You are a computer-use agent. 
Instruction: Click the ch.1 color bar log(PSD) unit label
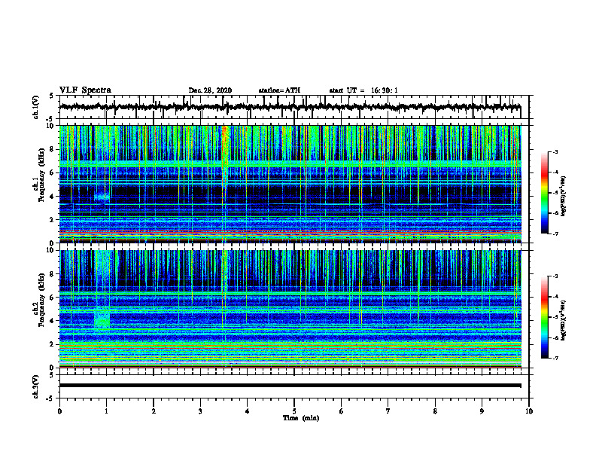(x=564, y=196)
